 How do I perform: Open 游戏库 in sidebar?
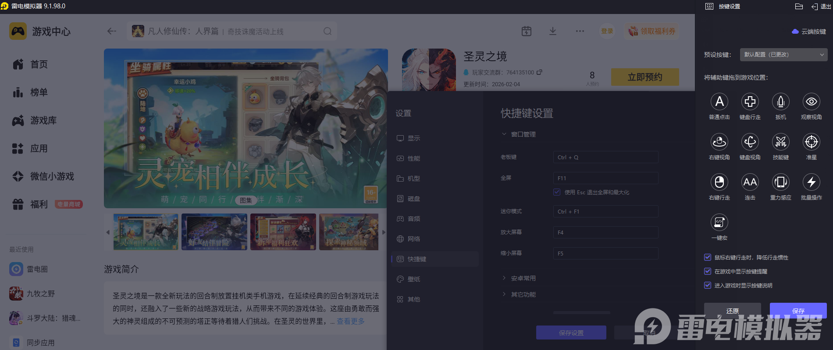pos(34,120)
